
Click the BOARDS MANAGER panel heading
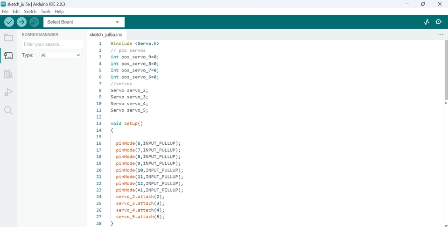click(40, 35)
